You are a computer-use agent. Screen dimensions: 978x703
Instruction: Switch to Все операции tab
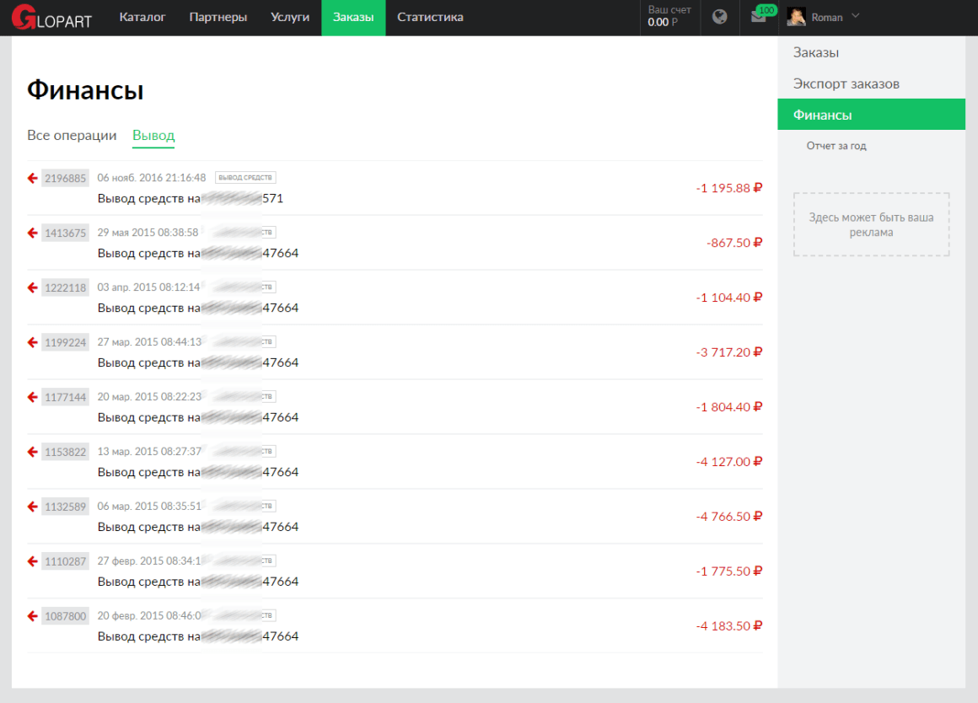click(72, 136)
